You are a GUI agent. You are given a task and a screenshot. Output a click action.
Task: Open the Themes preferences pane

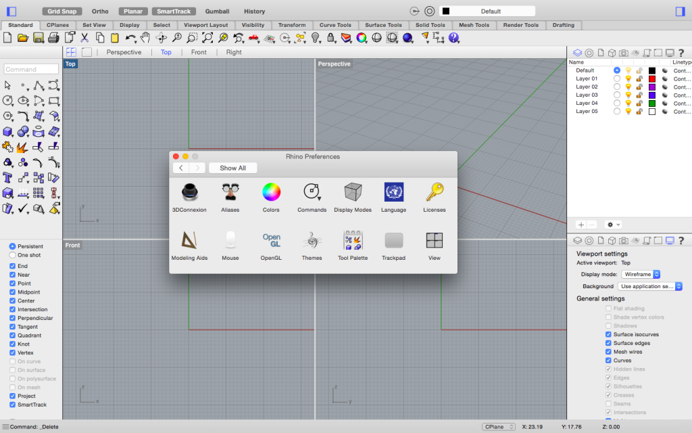(x=312, y=245)
